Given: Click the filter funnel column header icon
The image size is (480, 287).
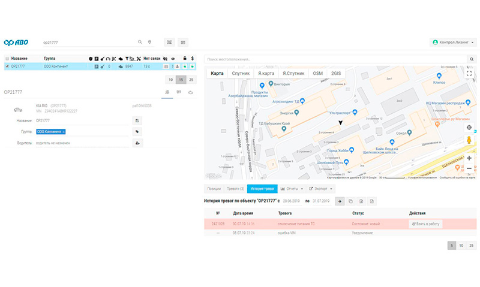Looking at the screenshot, I should (x=127, y=58).
